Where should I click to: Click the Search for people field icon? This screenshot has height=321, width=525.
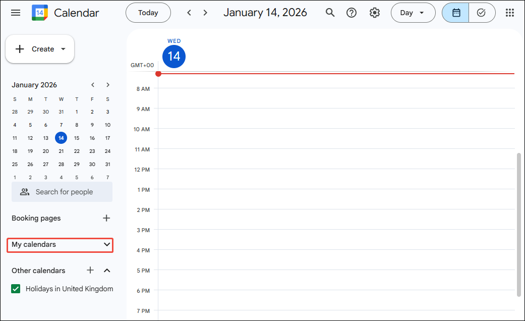tap(24, 192)
